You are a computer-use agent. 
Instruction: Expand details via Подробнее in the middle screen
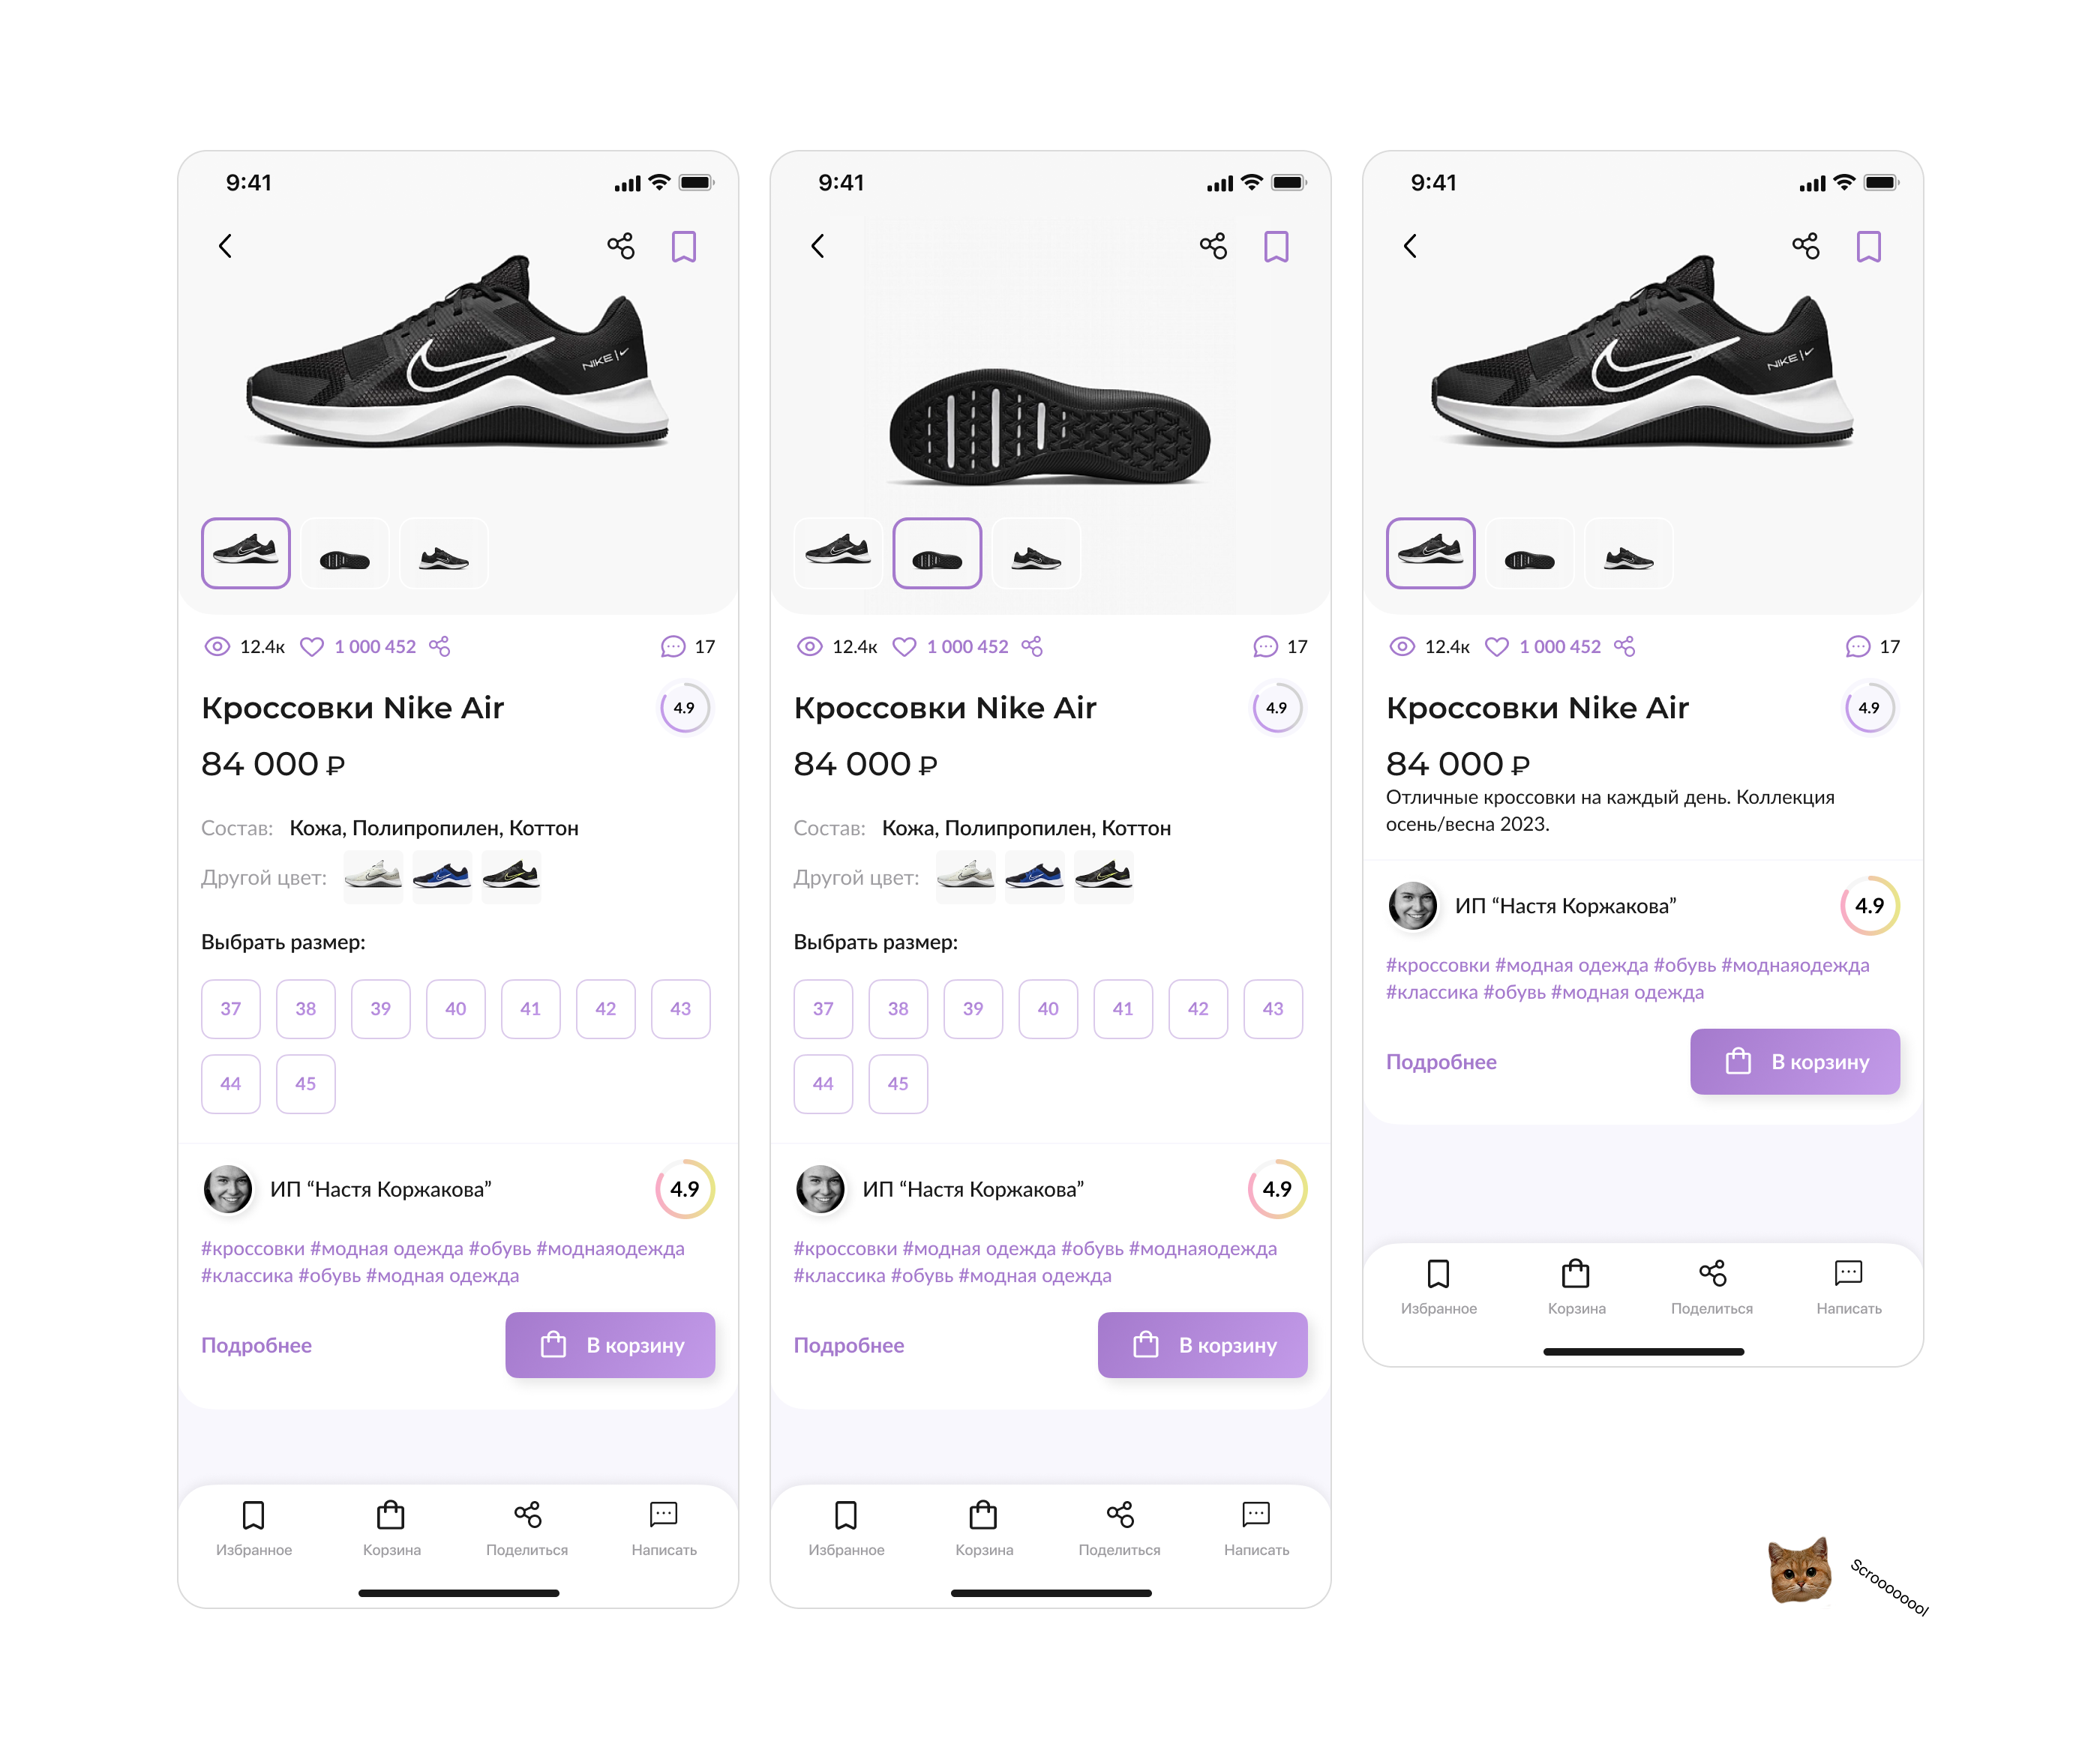click(x=848, y=1345)
